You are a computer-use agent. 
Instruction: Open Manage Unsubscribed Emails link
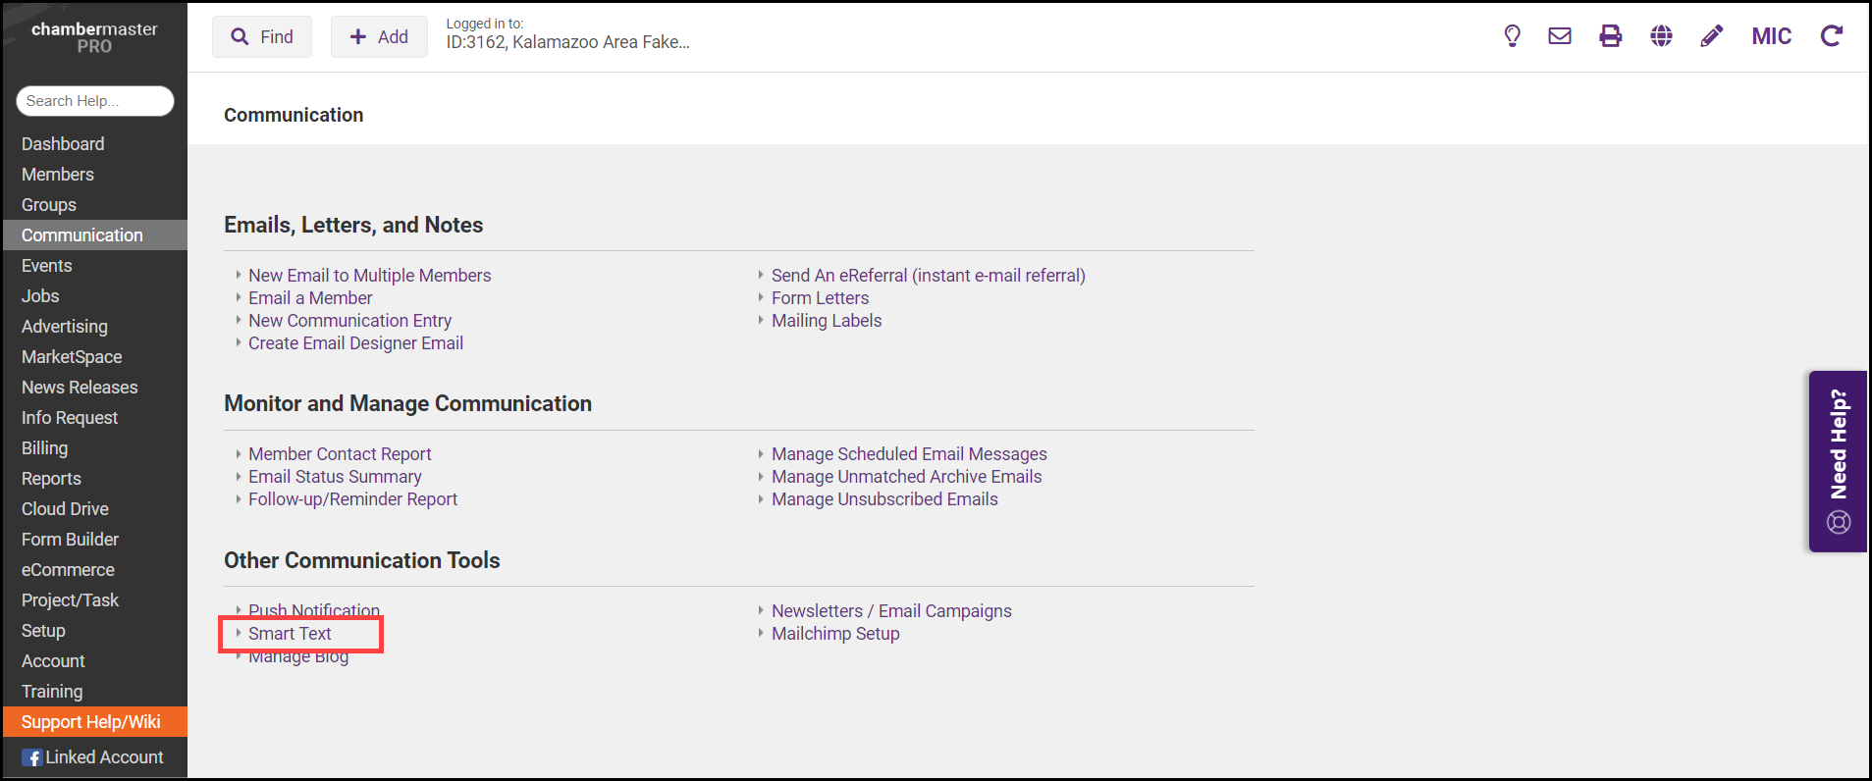tap(884, 499)
